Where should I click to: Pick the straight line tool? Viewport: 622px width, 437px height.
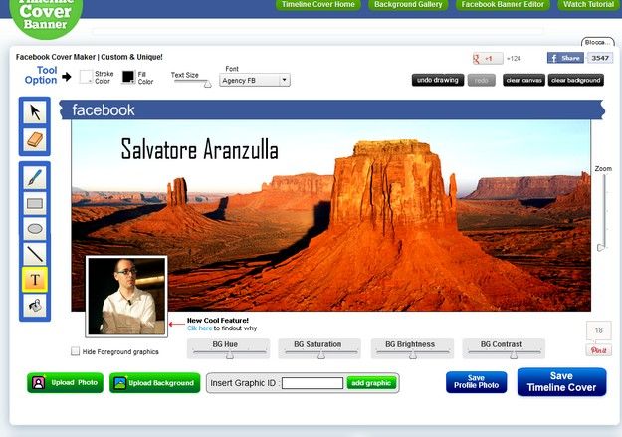35,254
